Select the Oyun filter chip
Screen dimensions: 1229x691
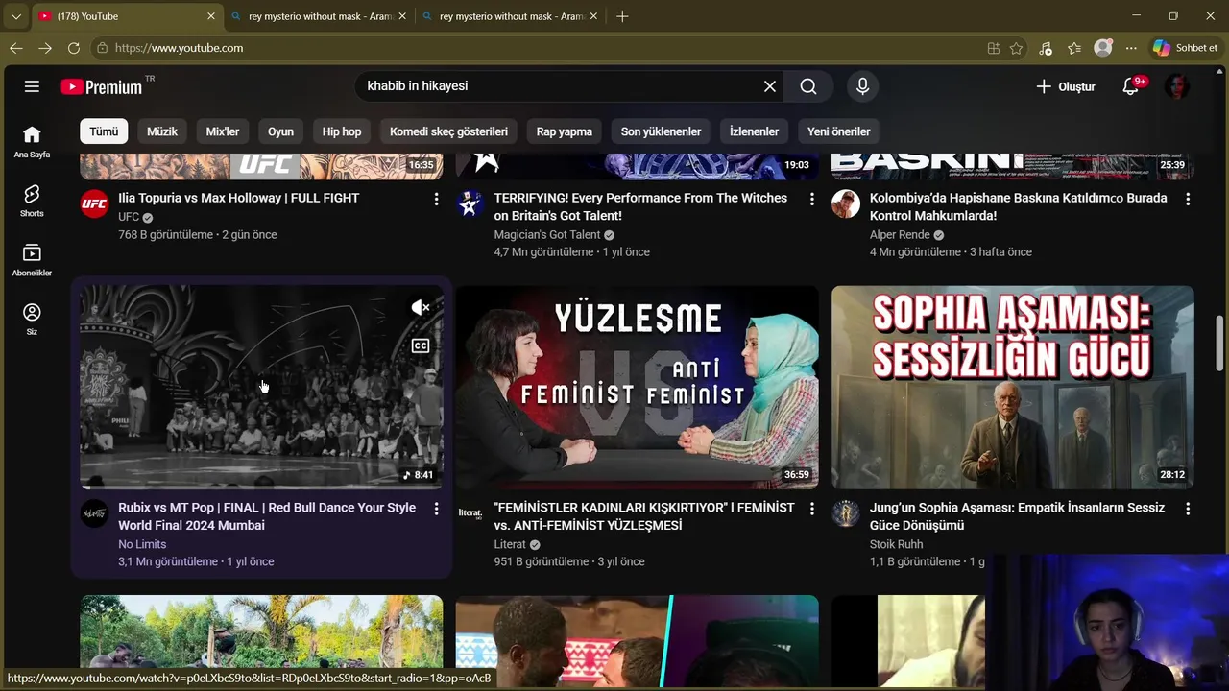pos(280,131)
